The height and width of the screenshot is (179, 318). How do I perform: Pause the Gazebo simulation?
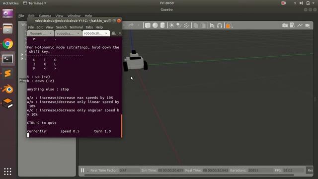click(x=82, y=170)
